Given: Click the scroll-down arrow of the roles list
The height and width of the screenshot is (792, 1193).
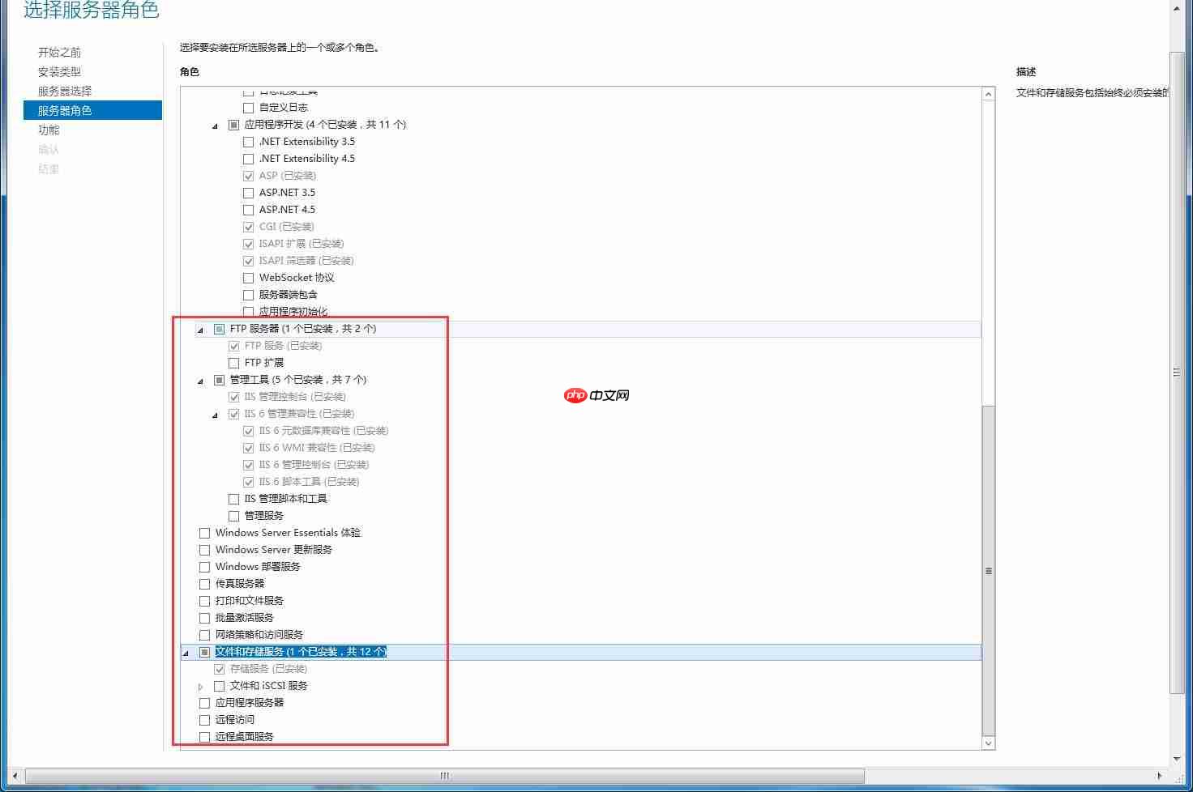Looking at the screenshot, I should click(x=988, y=743).
